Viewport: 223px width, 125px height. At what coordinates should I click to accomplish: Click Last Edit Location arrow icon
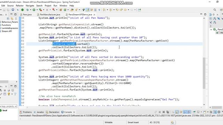click(x=117, y=10)
